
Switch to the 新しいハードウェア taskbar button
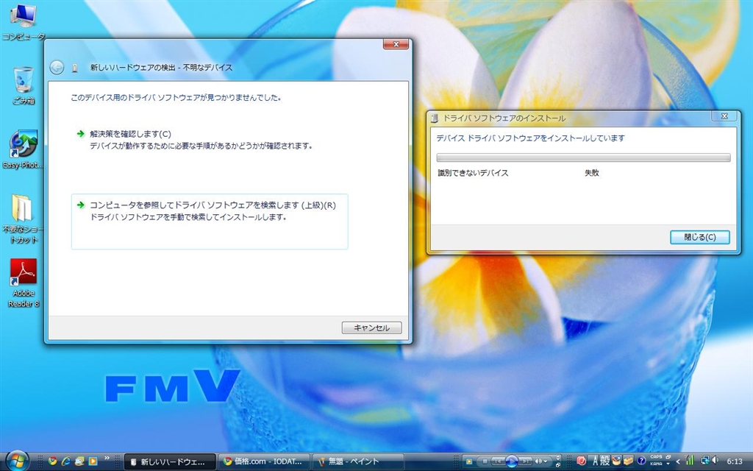click(170, 462)
